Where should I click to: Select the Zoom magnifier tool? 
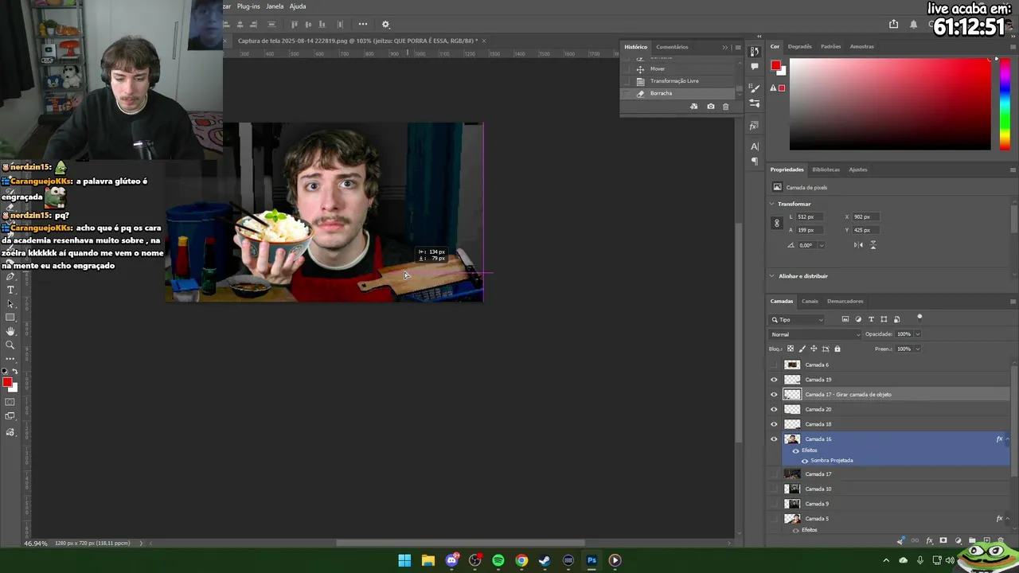point(10,345)
